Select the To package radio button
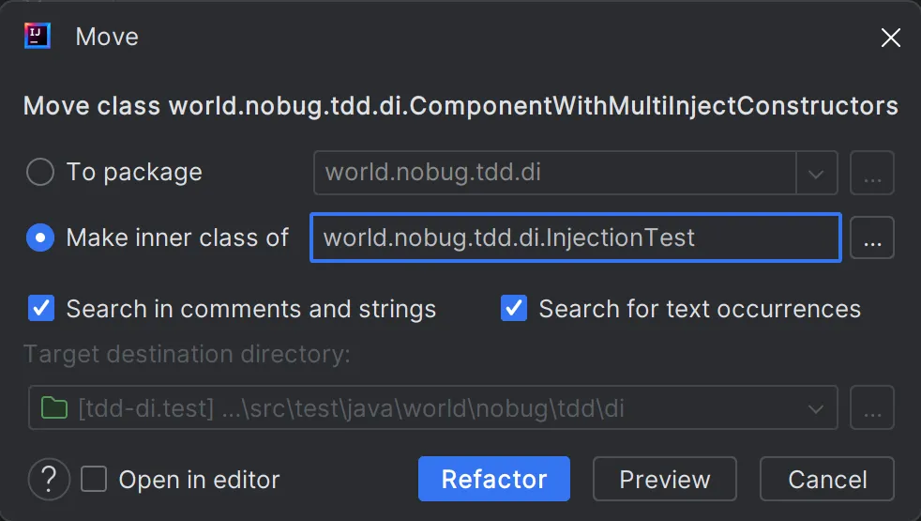Screen dimensions: 921x521 coord(40,173)
